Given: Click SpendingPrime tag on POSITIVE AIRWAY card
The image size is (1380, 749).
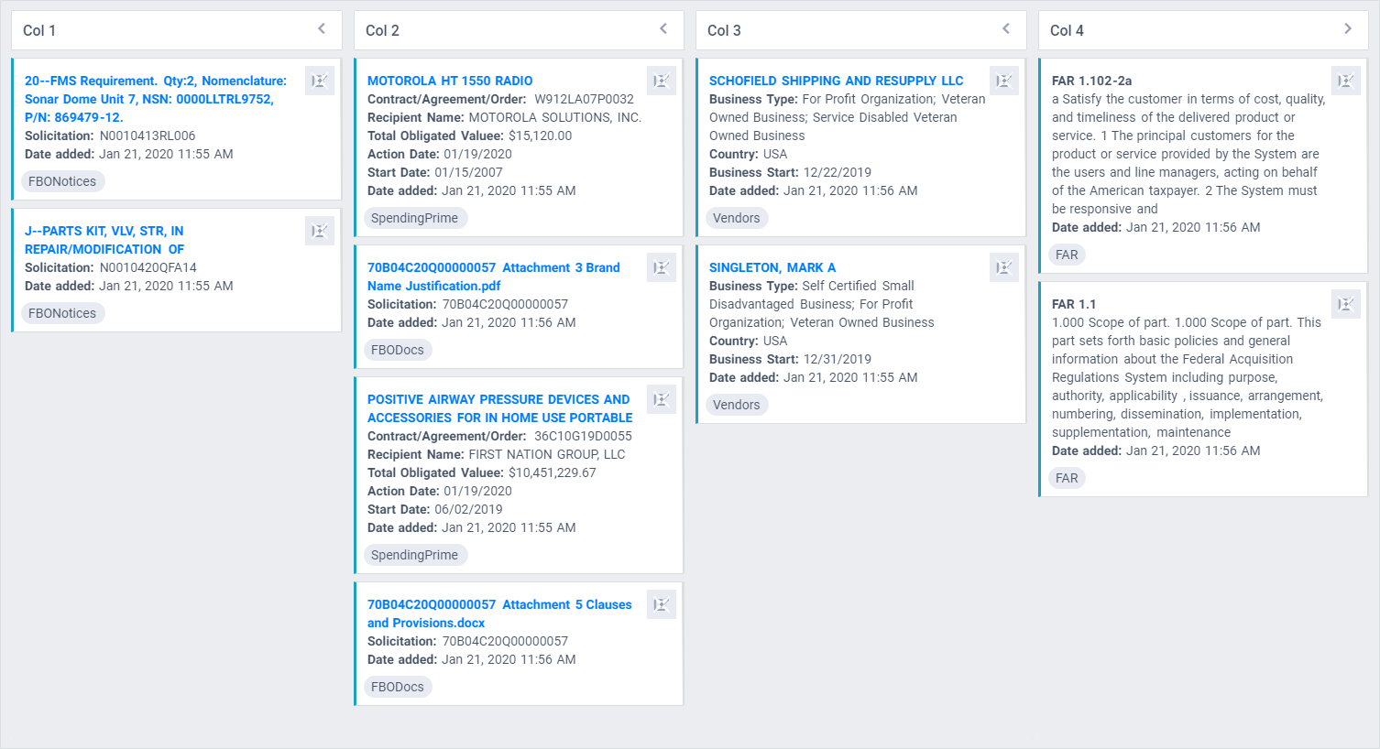Looking at the screenshot, I should tap(414, 555).
